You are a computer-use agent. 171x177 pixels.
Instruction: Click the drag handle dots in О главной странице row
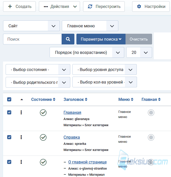pyautogui.click(x=21, y=162)
